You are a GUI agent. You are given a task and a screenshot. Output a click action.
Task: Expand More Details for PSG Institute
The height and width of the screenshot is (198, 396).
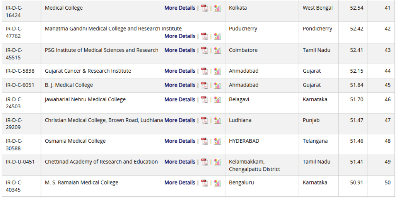tap(179, 50)
